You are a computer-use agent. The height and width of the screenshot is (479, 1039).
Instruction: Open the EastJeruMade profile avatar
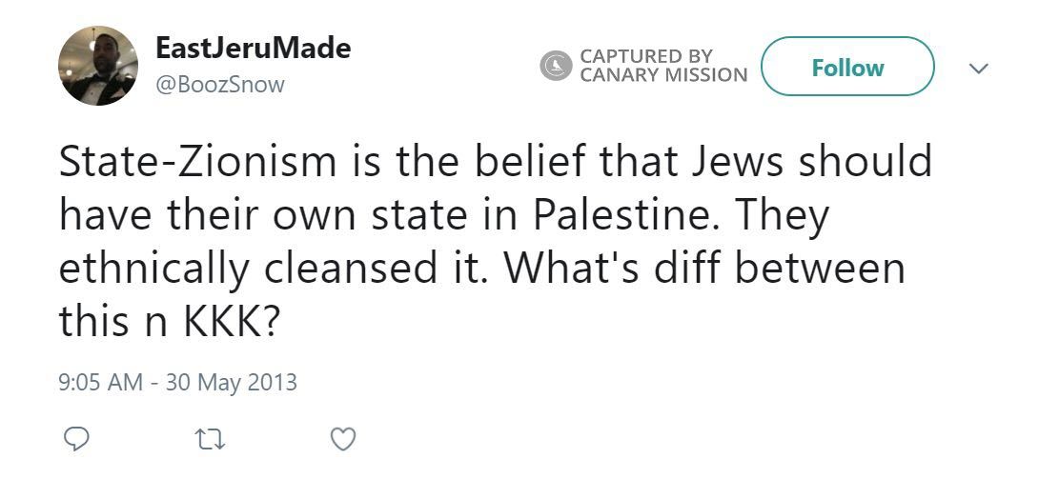tap(98, 66)
